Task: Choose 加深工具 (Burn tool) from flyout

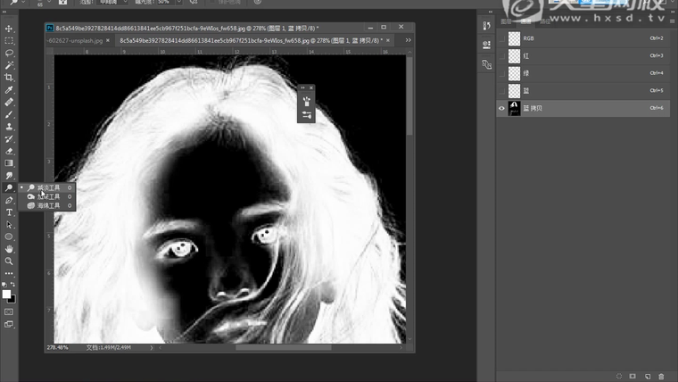Action: coord(48,196)
